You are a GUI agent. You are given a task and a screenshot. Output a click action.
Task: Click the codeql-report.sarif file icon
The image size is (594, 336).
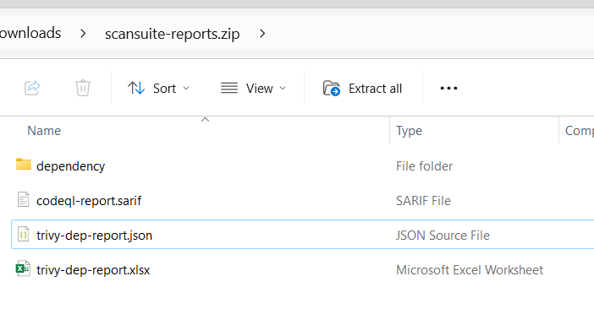23,199
